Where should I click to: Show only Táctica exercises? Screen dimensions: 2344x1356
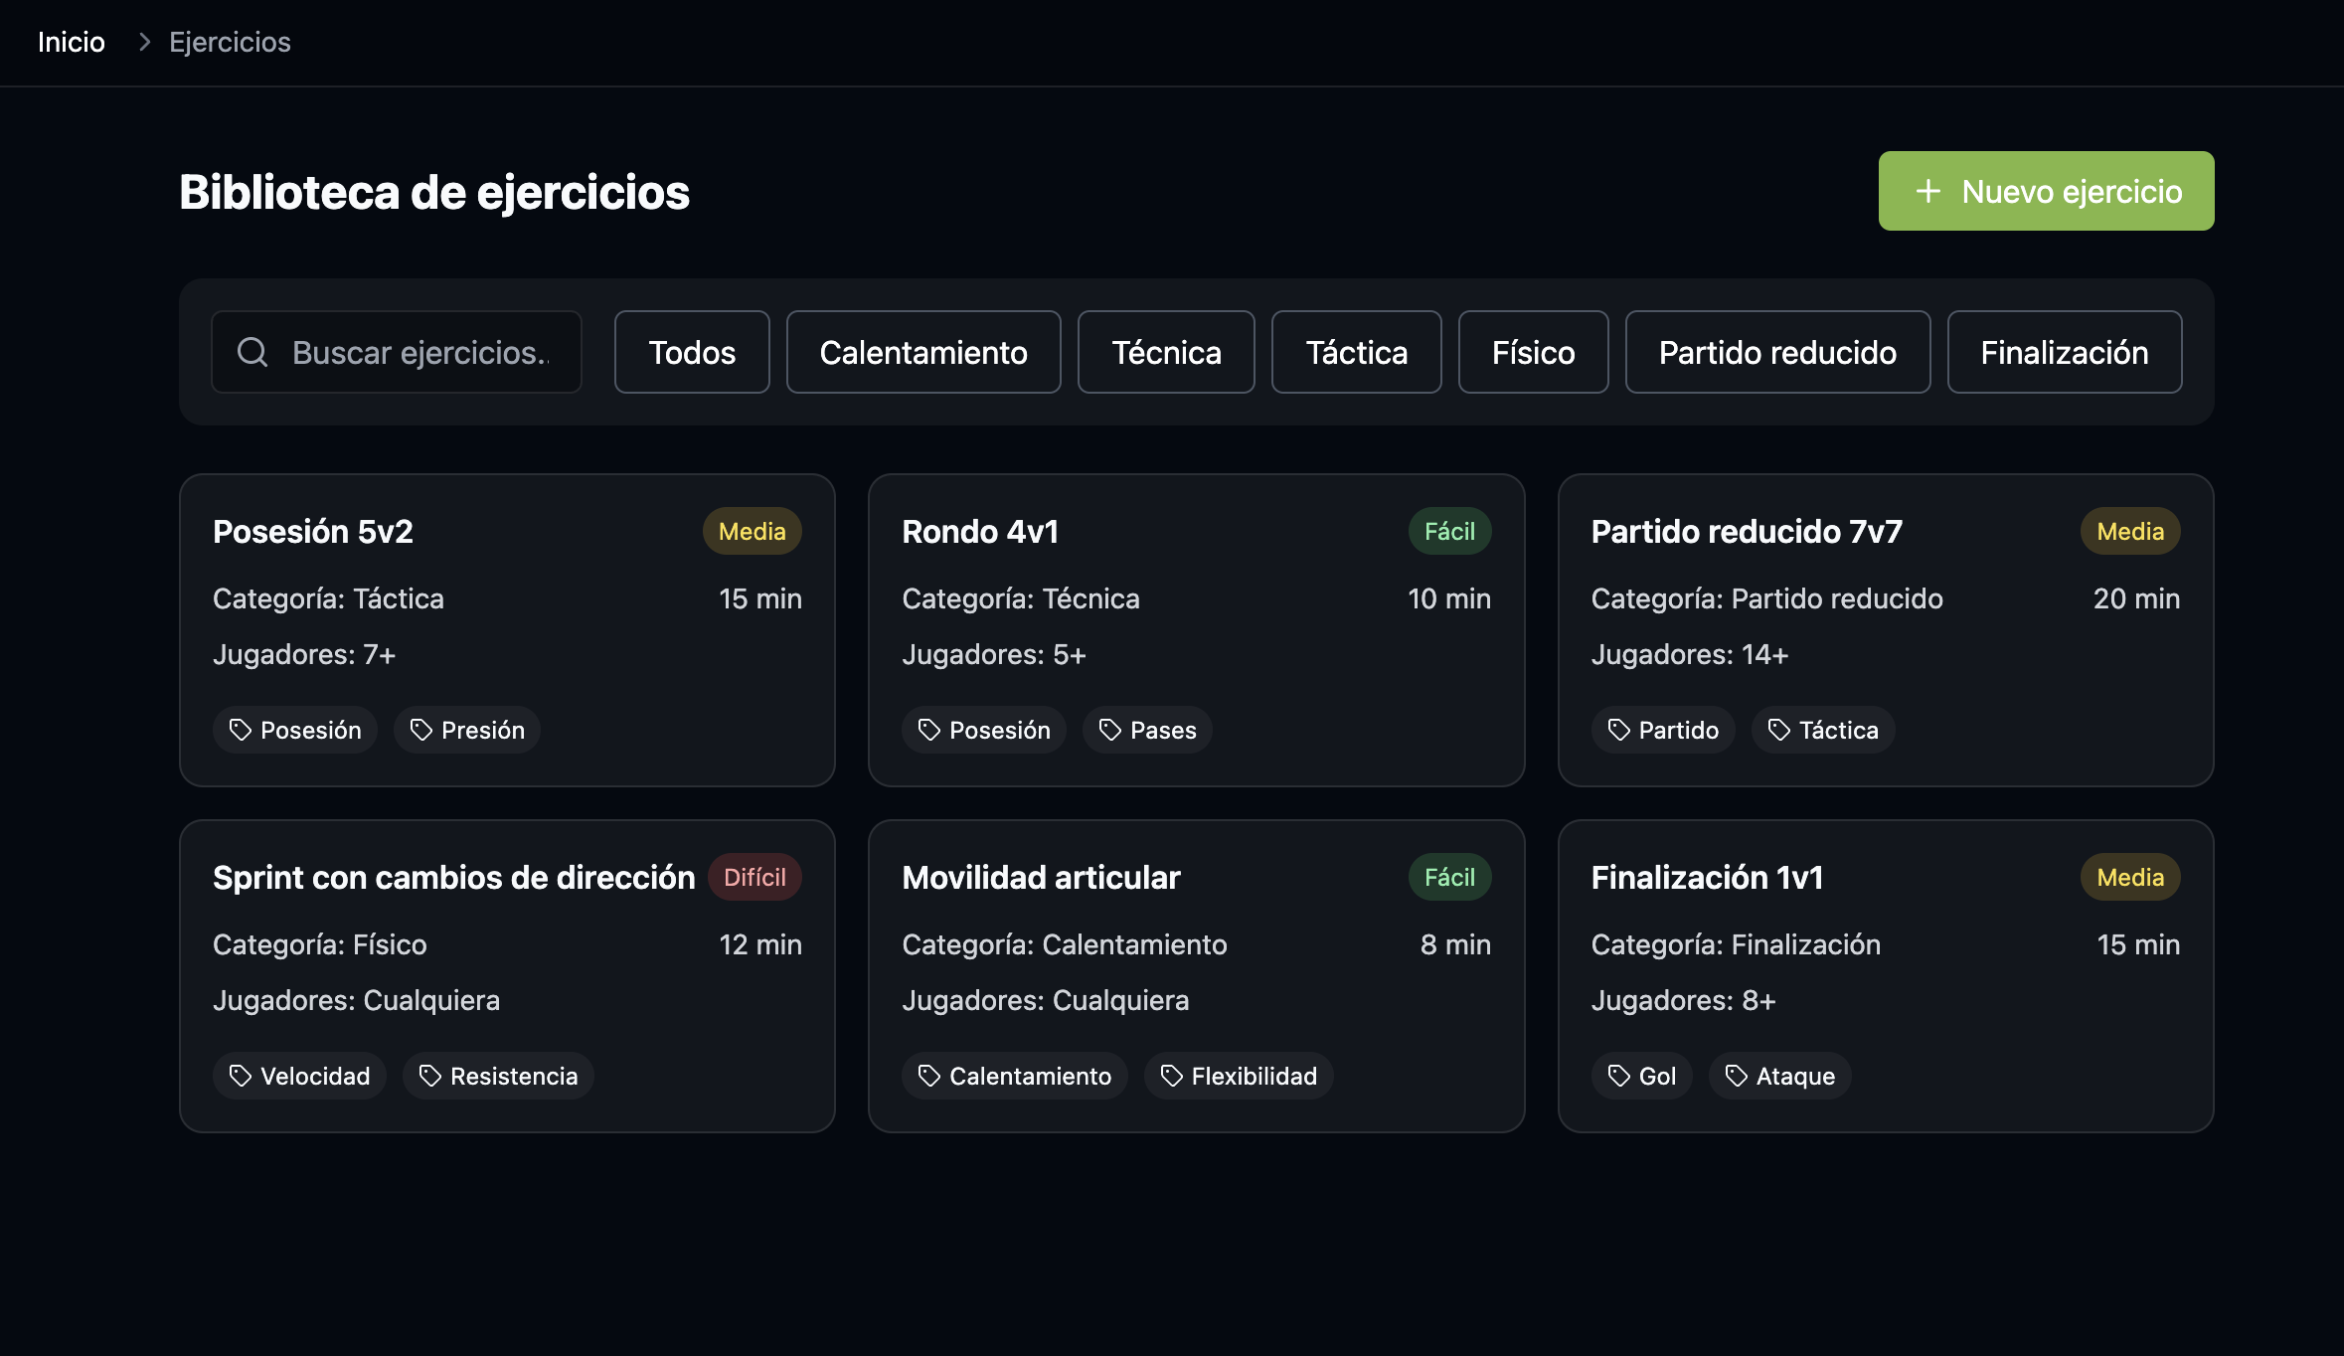coord(1356,352)
